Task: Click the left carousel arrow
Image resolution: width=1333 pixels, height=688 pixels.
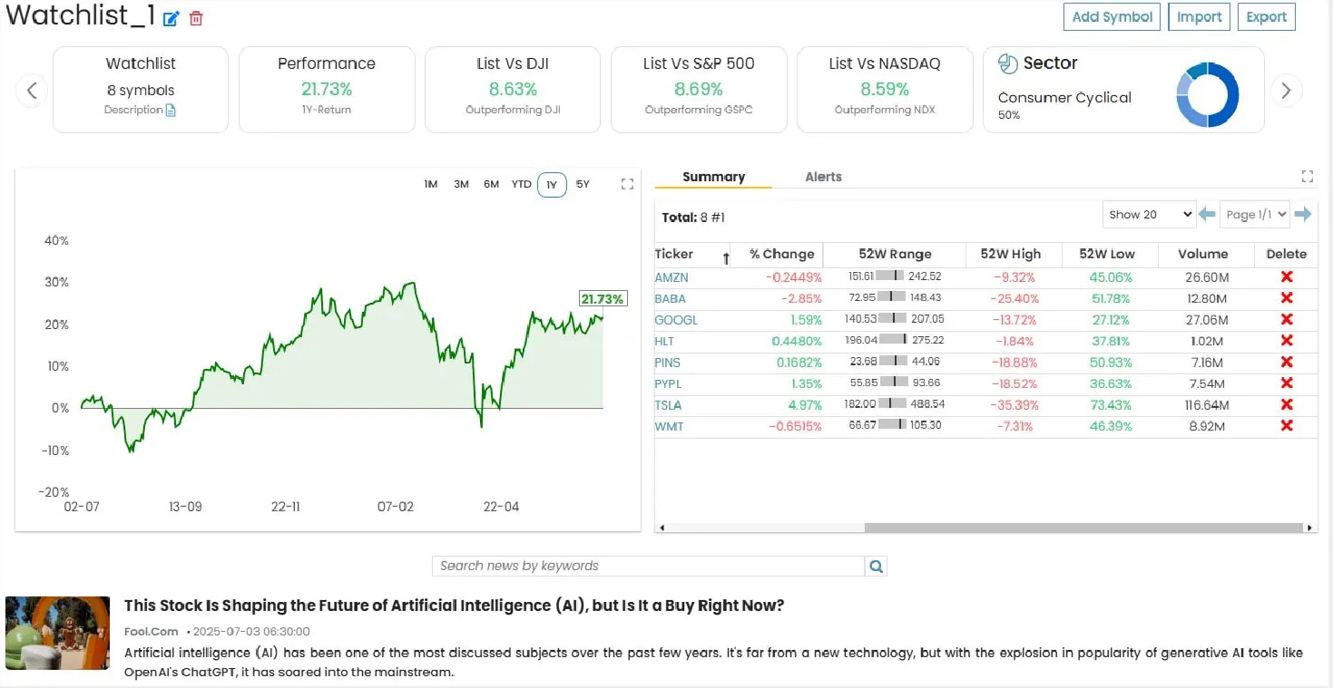Action: (32, 90)
